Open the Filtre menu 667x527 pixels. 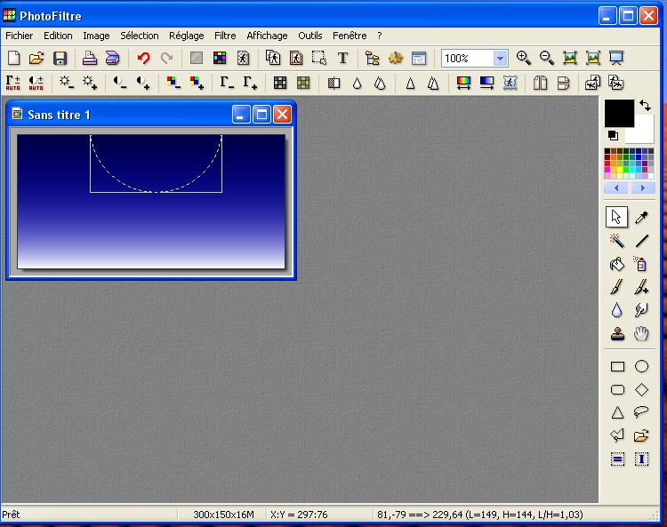pos(225,36)
